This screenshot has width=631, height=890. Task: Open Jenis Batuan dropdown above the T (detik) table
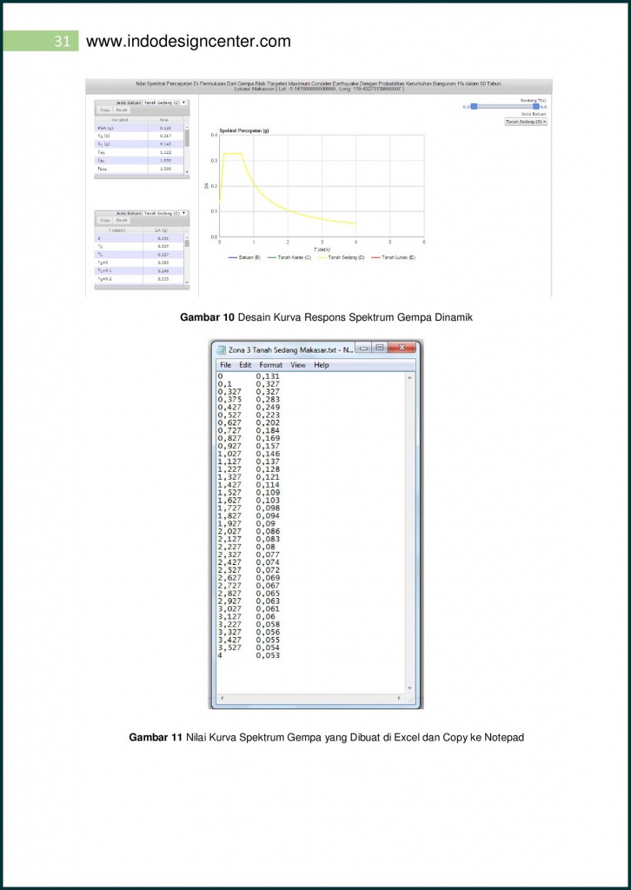click(x=165, y=213)
